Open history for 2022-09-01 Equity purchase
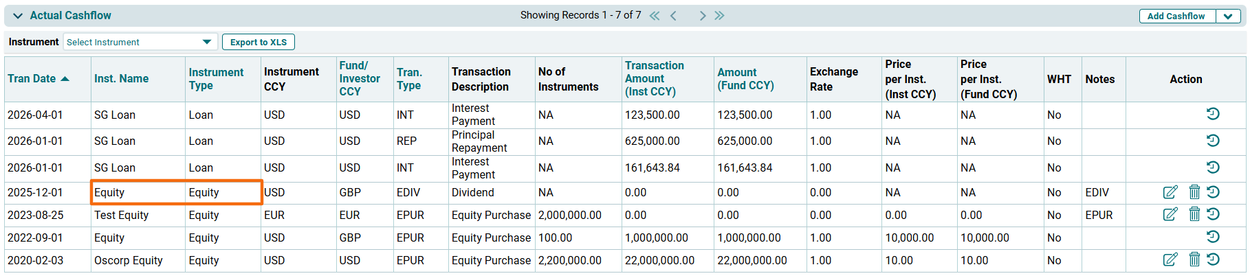Image resolution: width=1250 pixels, height=278 pixels. coord(1213,237)
